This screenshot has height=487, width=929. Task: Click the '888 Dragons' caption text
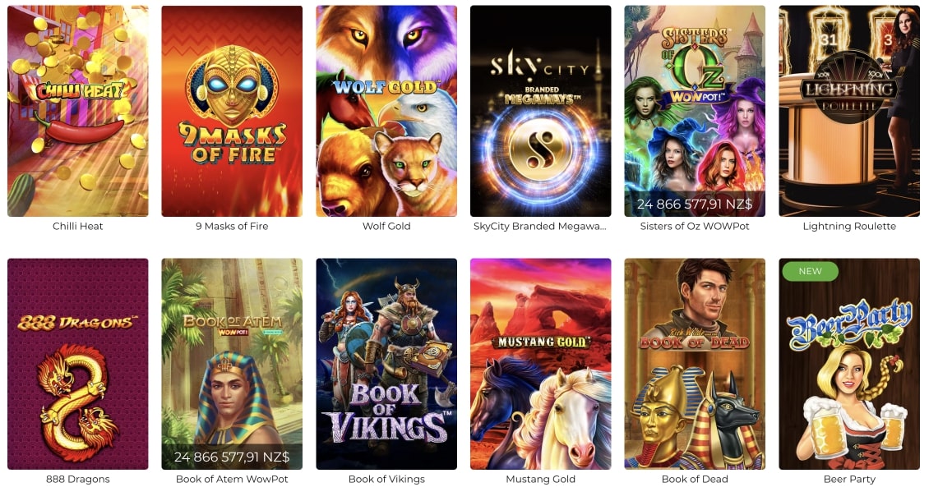77,479
